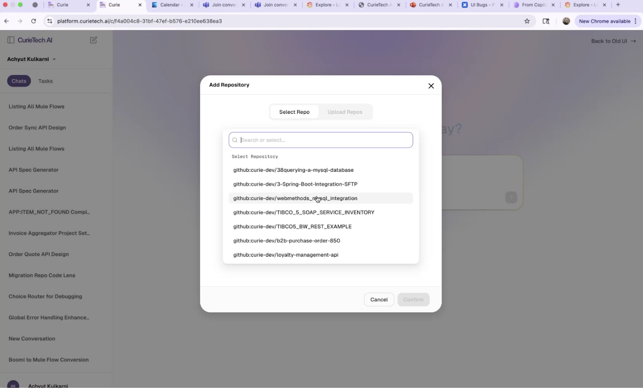Select the b2b-purchase-order-850 repository
This screenshot has width=643, height=389.
(287, 240)
